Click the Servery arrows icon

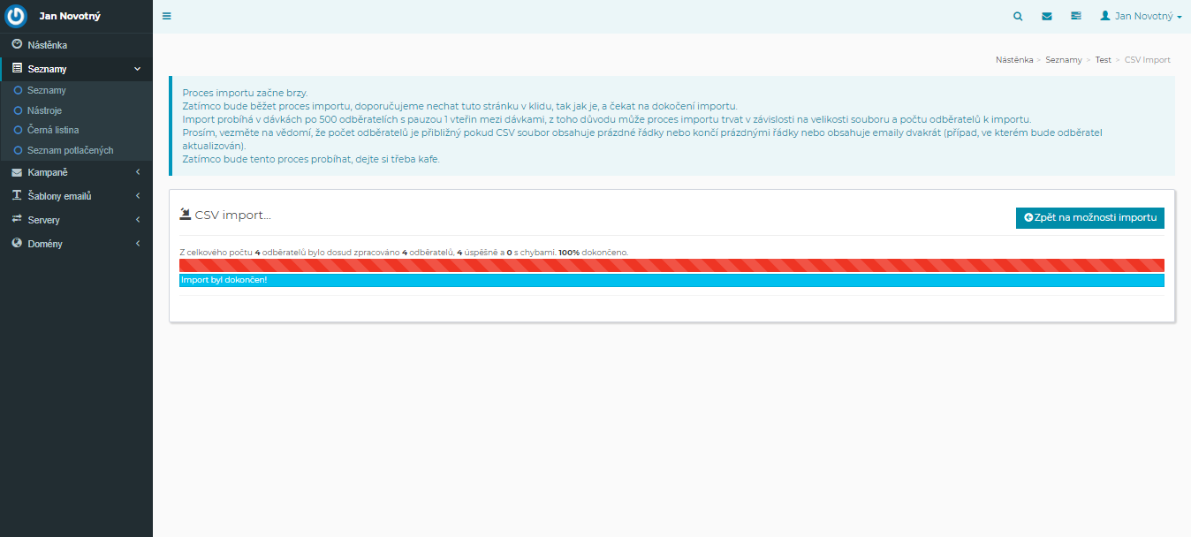[17, 220]
